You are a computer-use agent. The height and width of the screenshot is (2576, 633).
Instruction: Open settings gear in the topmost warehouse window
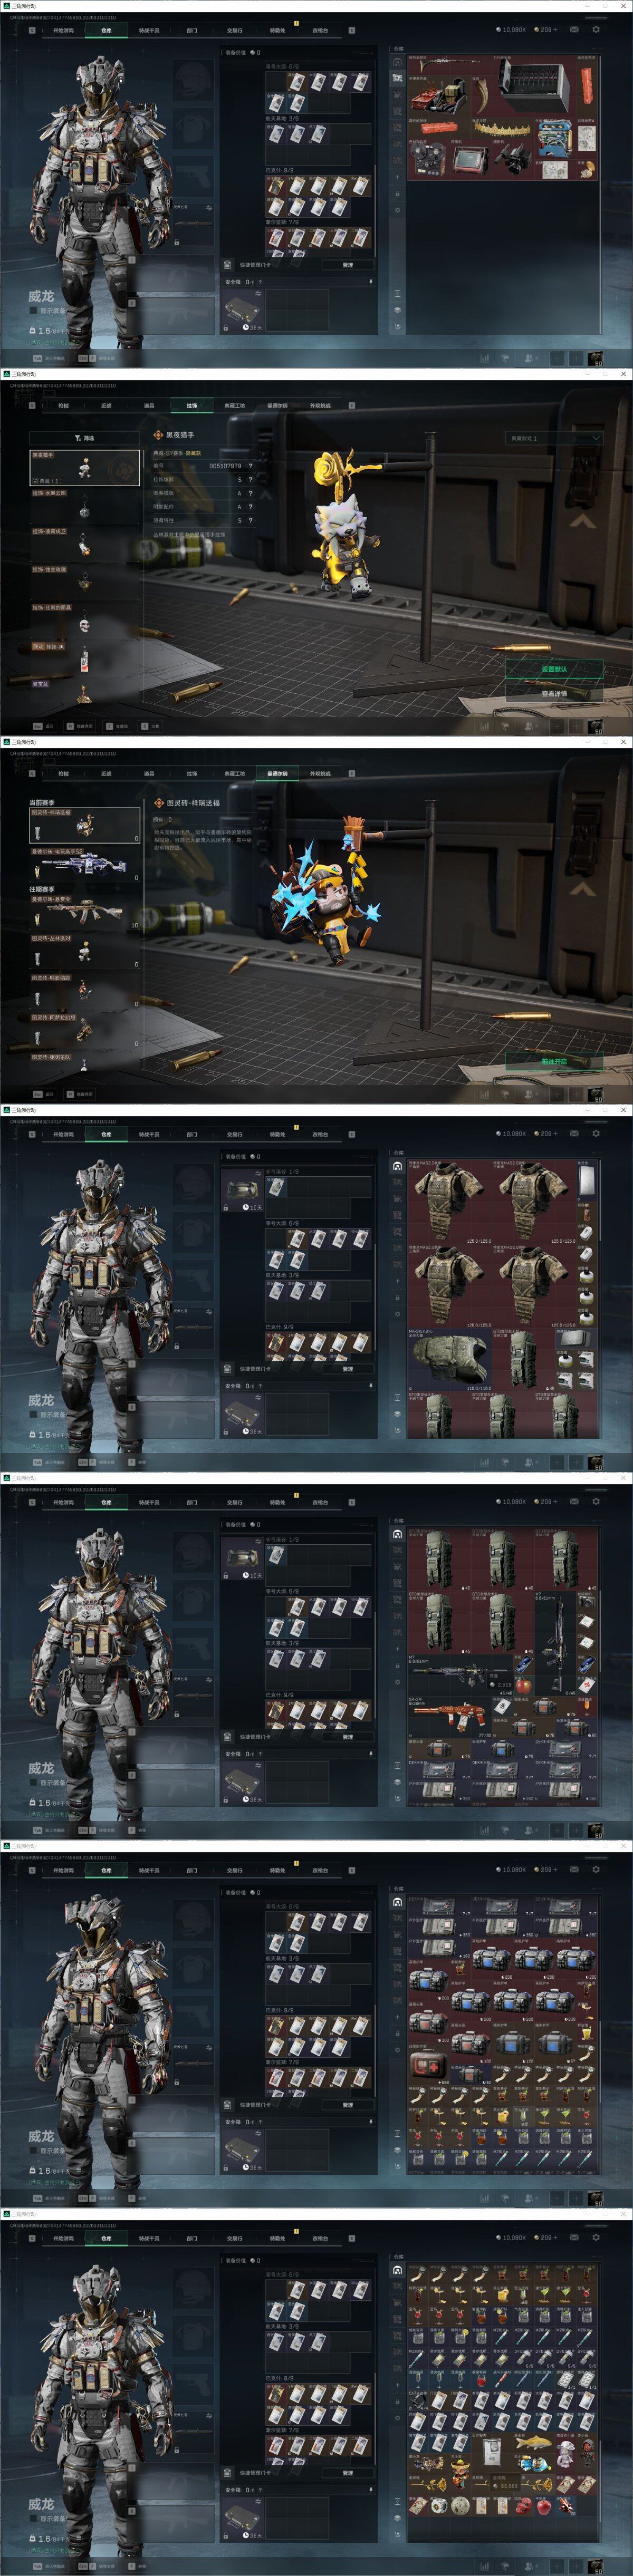[596, 30]
